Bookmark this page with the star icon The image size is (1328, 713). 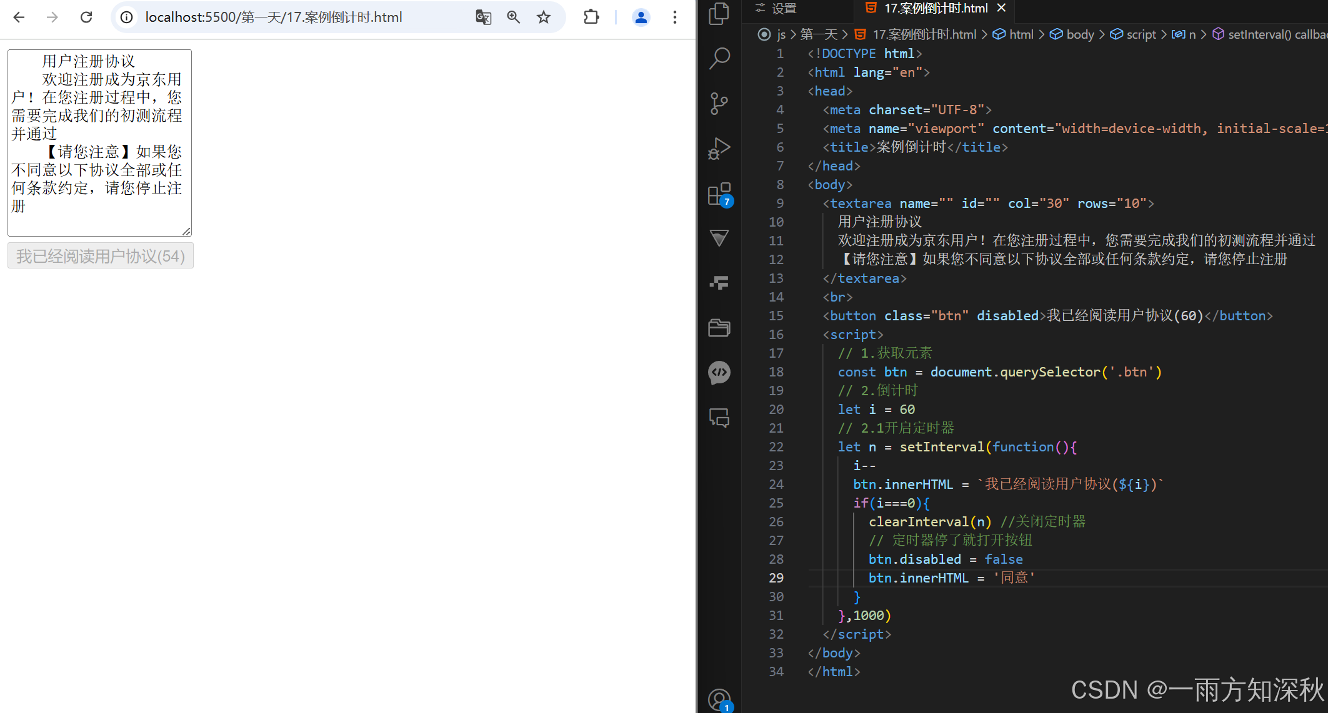[x=544, y=17]
